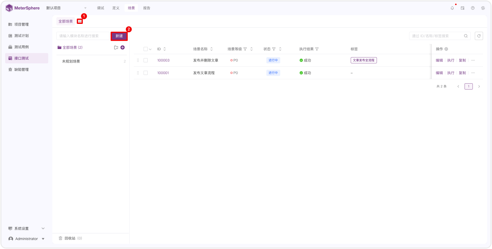
Task: Open the select-all dropdown arrow
Action: [150, 49]
